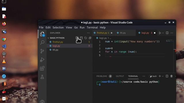This screenshot has width=184, height=103.
Task: Open ttt.py in the file tree
Action: pos(70,50)
